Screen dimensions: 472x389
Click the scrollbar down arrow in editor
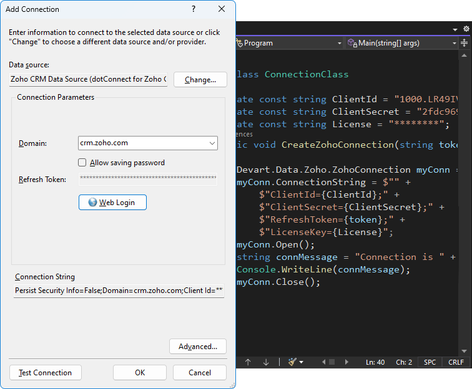[x=464, y=351]
